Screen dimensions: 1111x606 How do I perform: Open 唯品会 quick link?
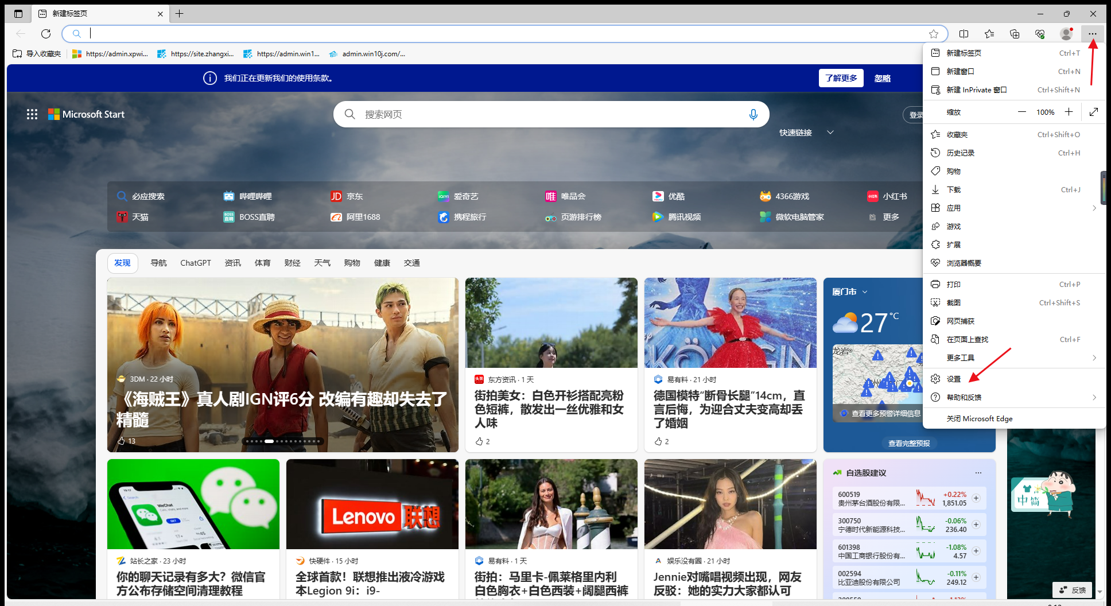coord(565,196)
